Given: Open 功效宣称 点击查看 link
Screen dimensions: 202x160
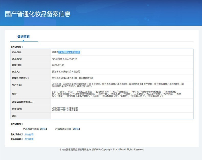Looking at the screenshot, I should click(x=29, y=139).
